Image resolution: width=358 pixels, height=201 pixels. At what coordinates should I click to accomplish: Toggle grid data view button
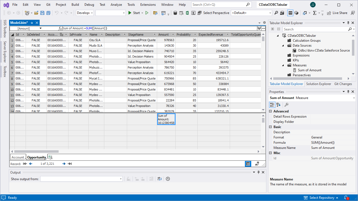coord(248,164)
